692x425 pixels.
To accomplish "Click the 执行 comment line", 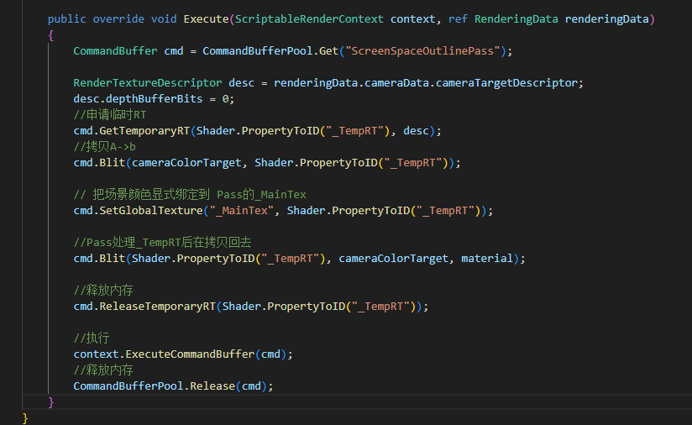I will (91, 338).
